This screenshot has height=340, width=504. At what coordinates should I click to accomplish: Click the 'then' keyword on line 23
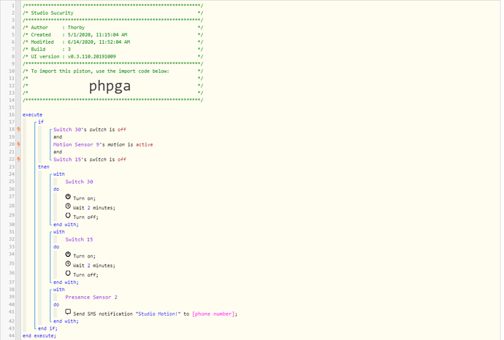44,166
